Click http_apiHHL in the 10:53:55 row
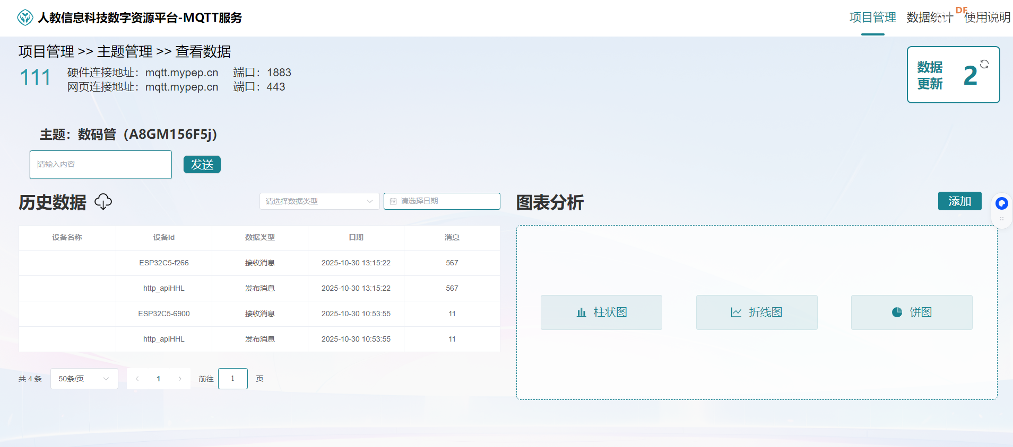 tap(164, 339)
